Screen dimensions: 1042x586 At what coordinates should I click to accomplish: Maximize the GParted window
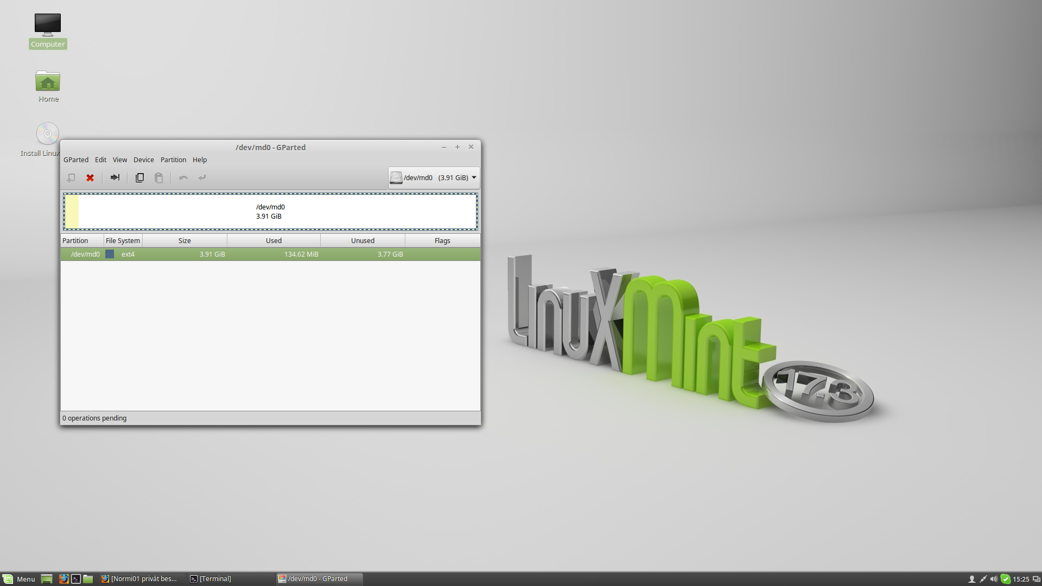coord(458,147)
